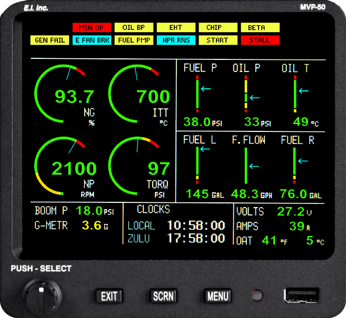The image size is (346, 318).
Task: Click the SCRN button
Action: tap(163, 296)
